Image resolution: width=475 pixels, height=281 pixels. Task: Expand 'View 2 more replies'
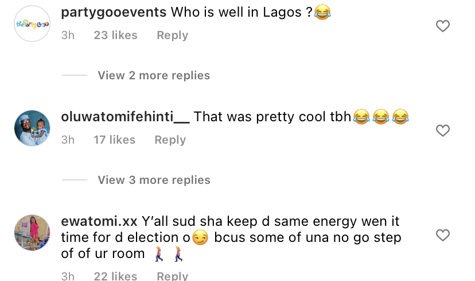coord(154,75)
